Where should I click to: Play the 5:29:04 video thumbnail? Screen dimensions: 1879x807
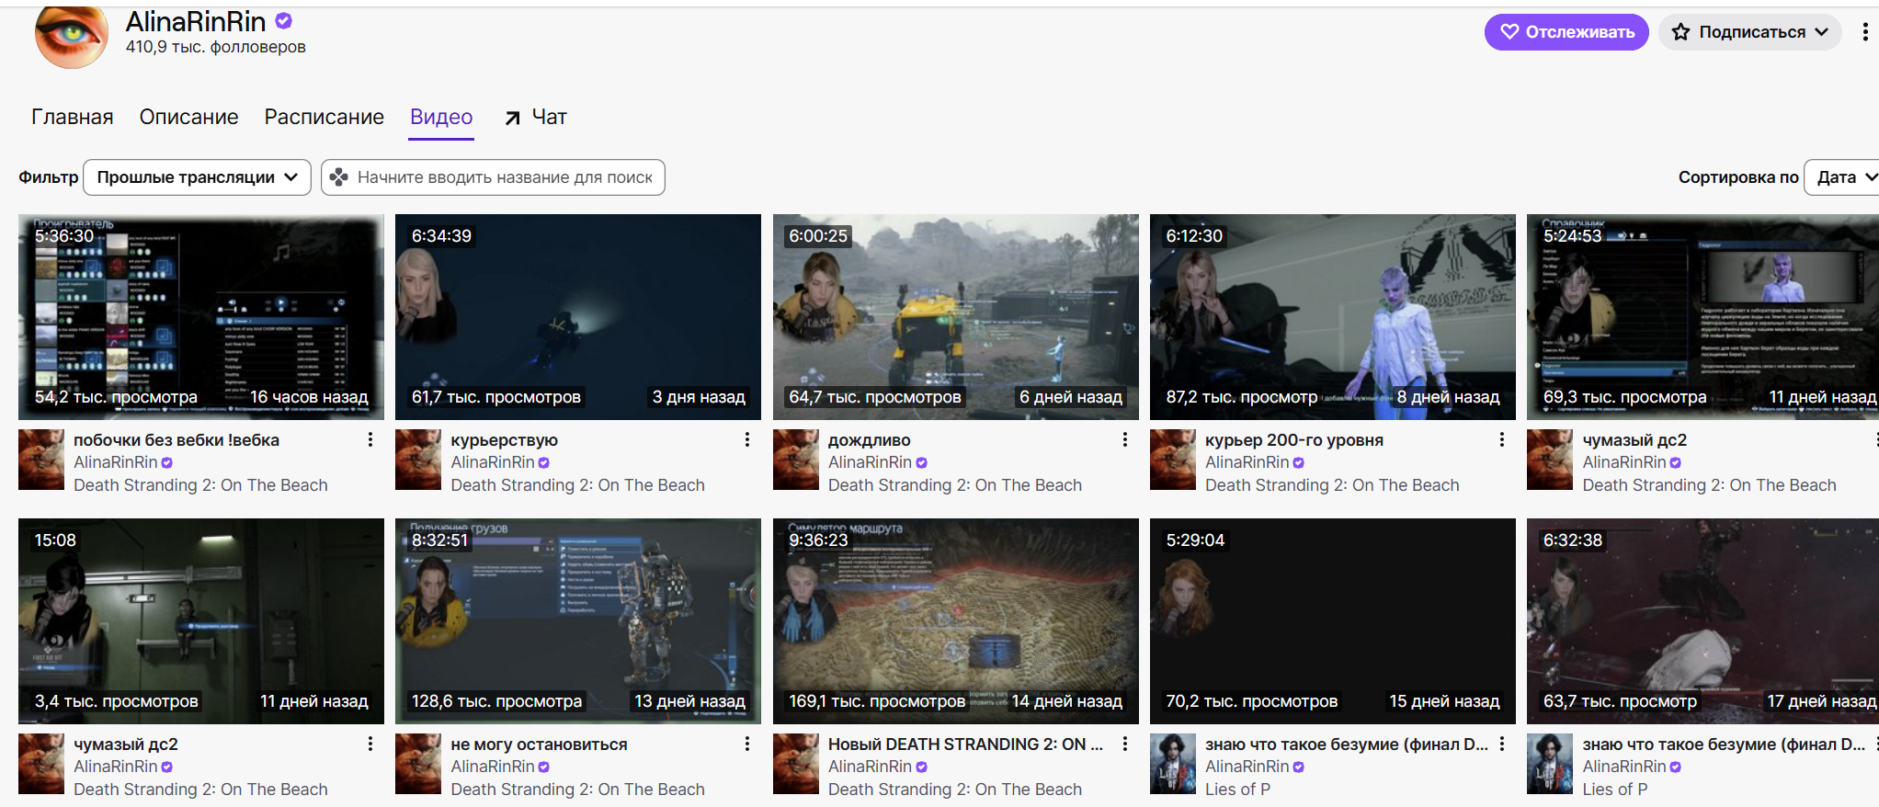point(1333,621)
